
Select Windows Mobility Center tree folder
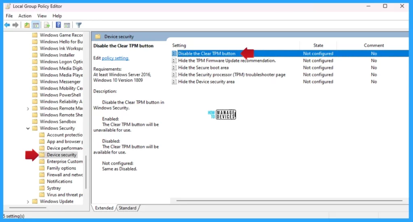coord(61,88)
